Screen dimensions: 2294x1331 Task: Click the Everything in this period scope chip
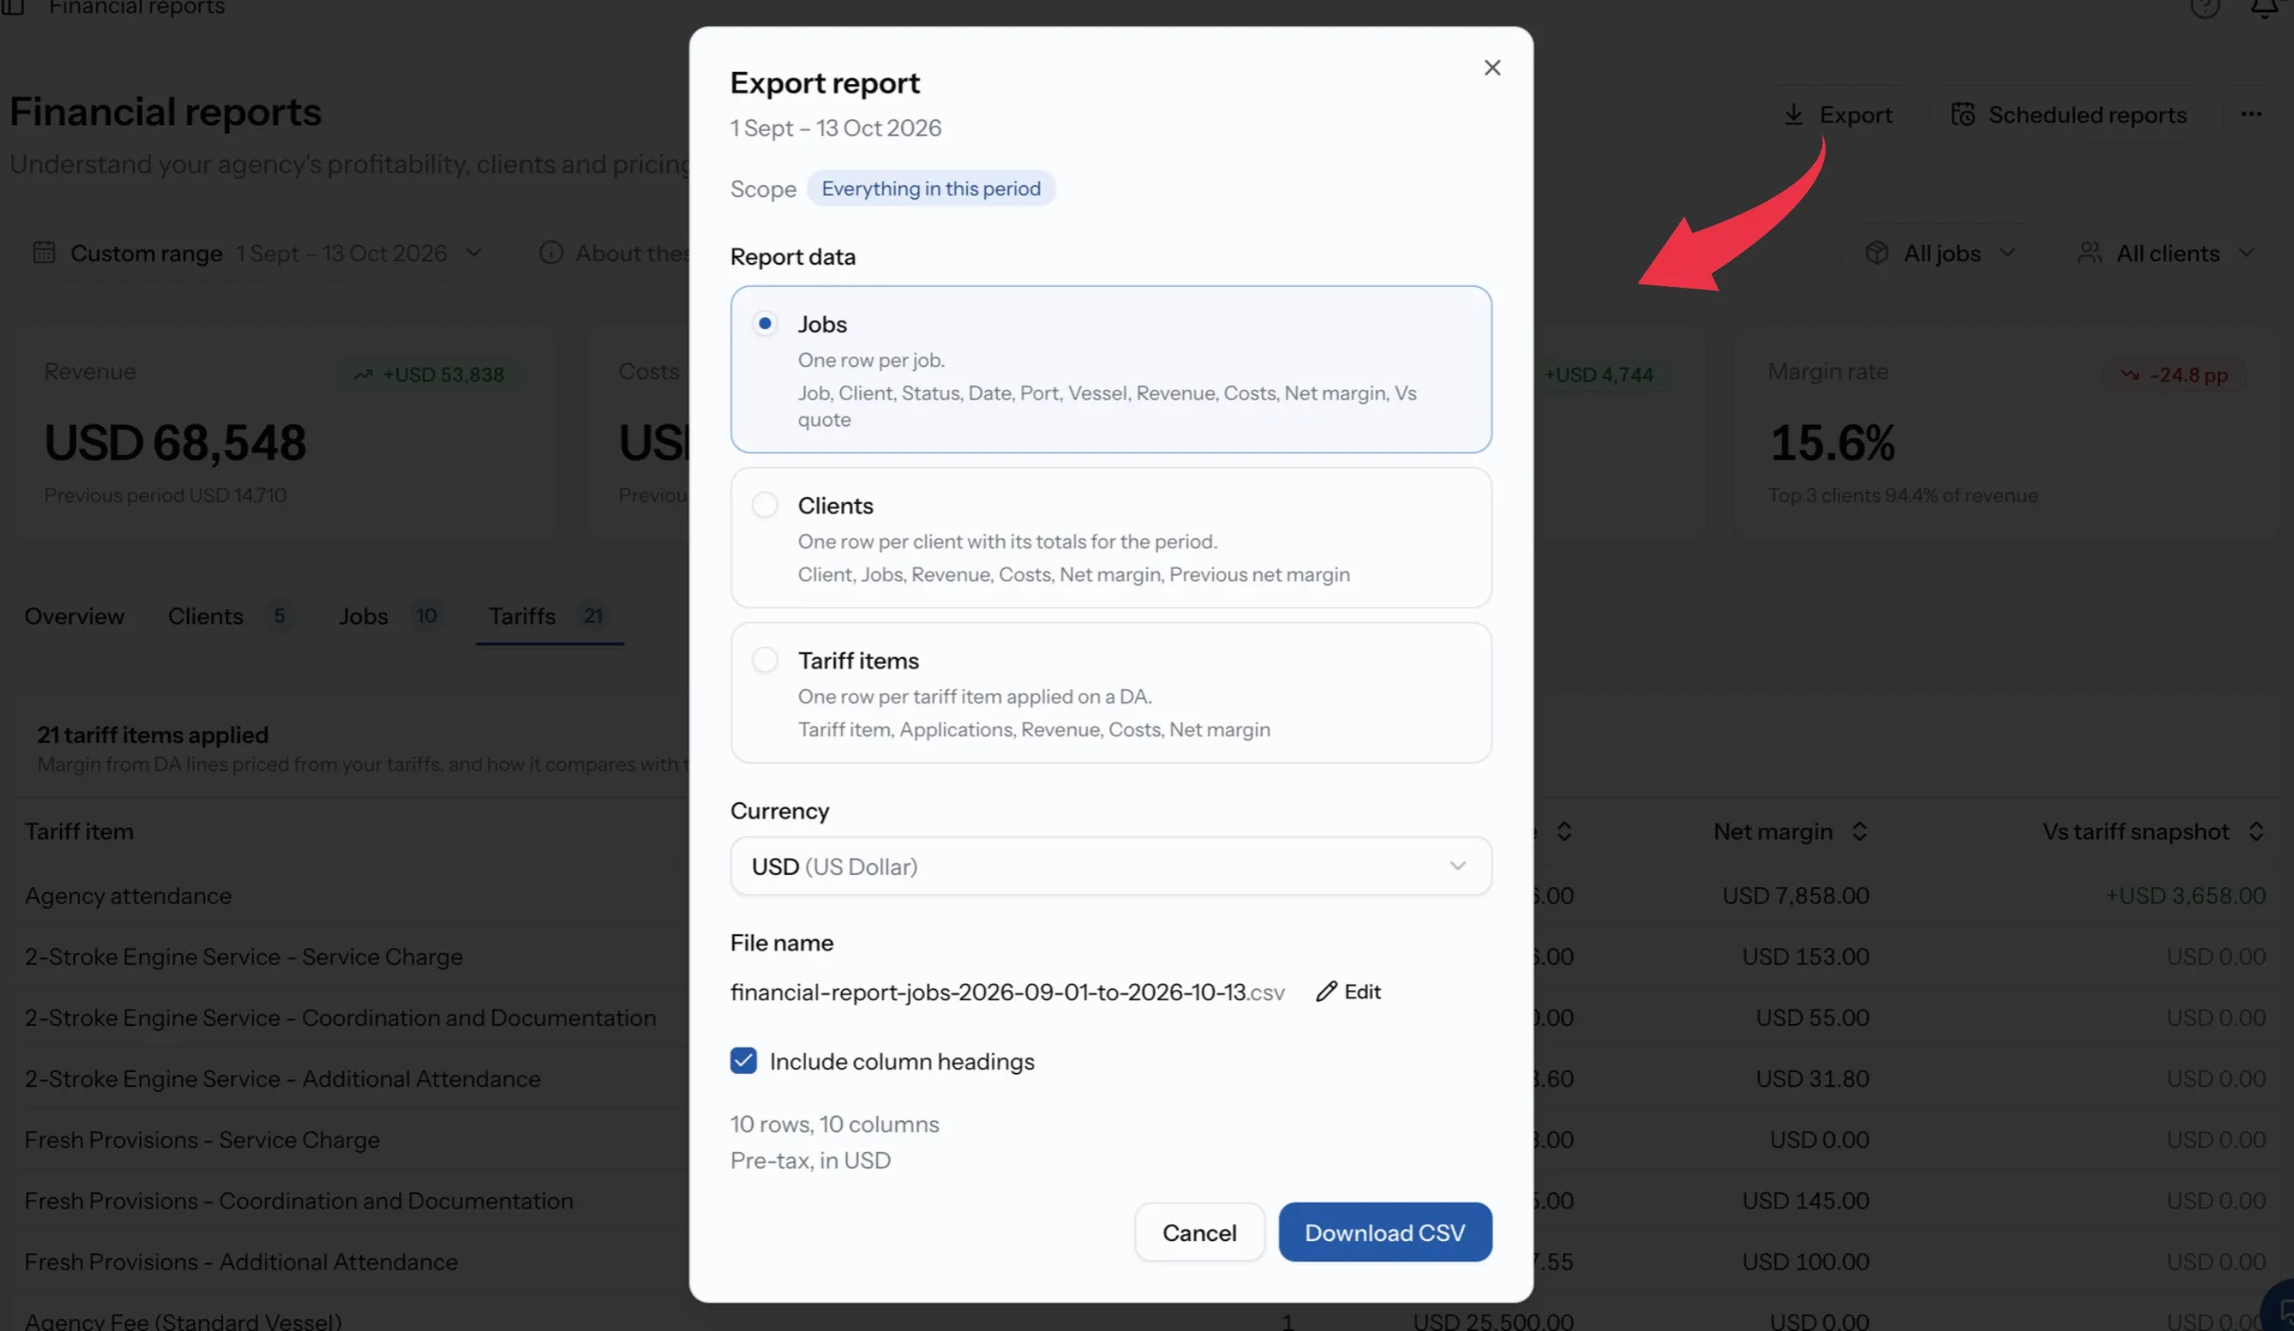pos(930,189)
